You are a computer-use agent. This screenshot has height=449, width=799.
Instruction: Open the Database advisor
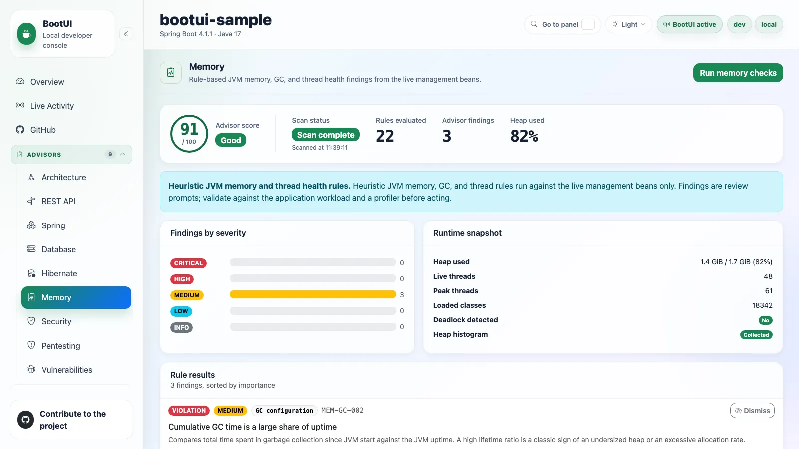click(76, 249)
